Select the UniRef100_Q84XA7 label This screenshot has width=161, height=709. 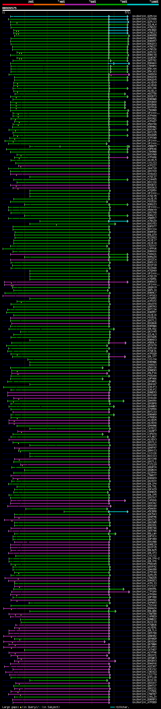144,384
